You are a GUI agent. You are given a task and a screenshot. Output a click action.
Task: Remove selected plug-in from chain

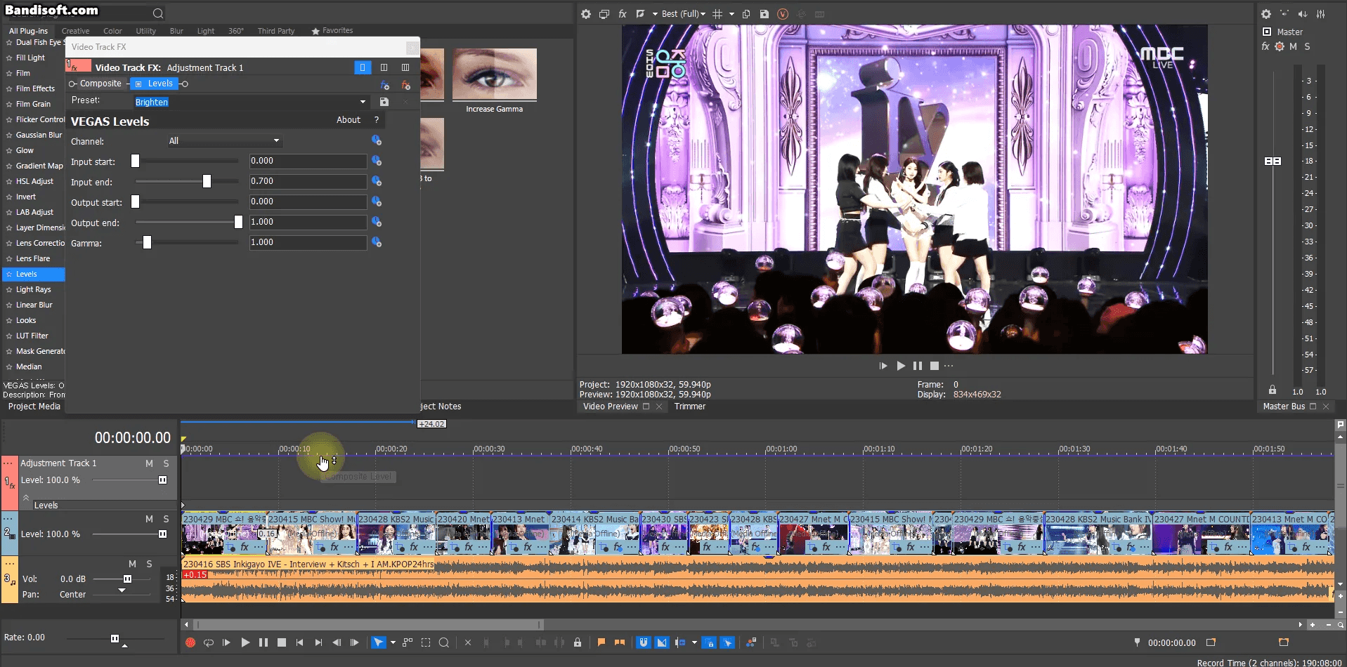[405, 85]
